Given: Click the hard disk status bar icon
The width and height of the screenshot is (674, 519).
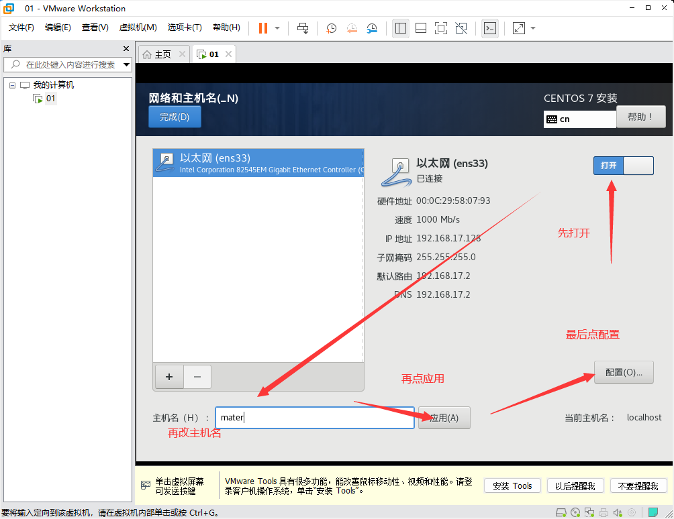Looking at the screenshot, I should 561,512.
